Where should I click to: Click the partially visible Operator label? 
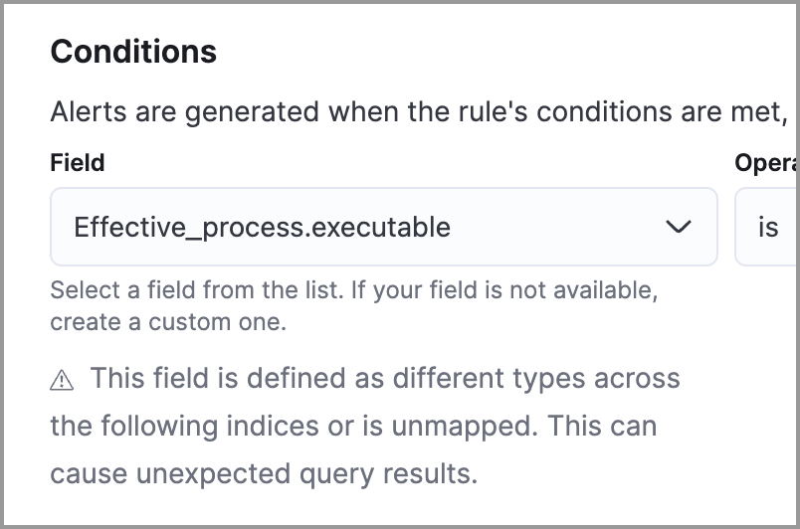point(766,162)
